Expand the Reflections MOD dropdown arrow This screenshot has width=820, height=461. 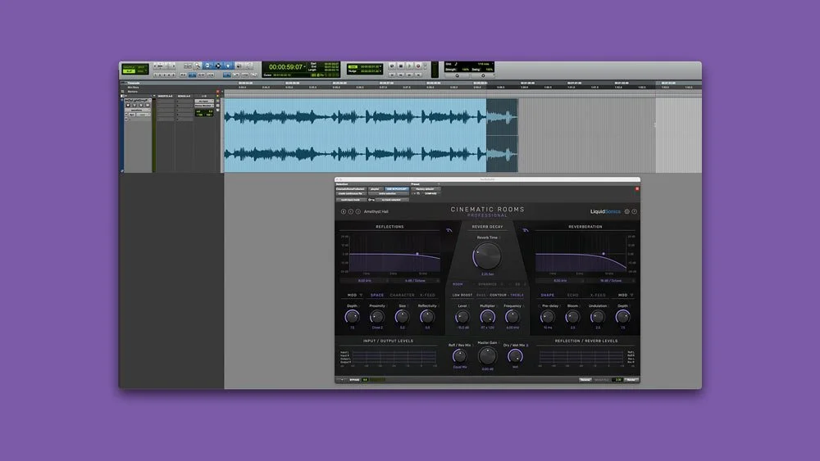[360, 295]
